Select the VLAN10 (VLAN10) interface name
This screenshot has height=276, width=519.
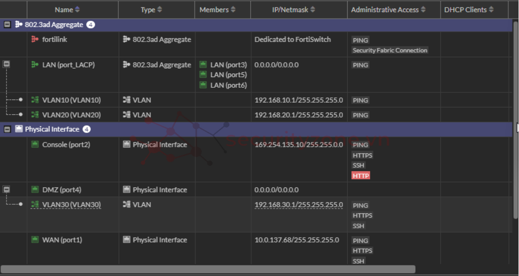coord(71,100)
